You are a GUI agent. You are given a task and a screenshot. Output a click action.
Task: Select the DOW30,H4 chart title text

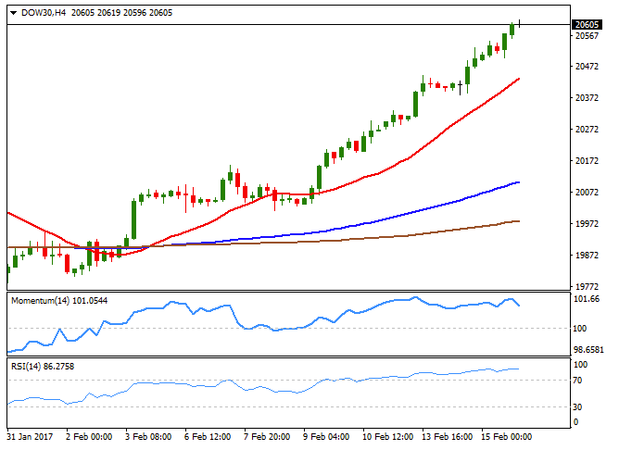coord(44,13)
